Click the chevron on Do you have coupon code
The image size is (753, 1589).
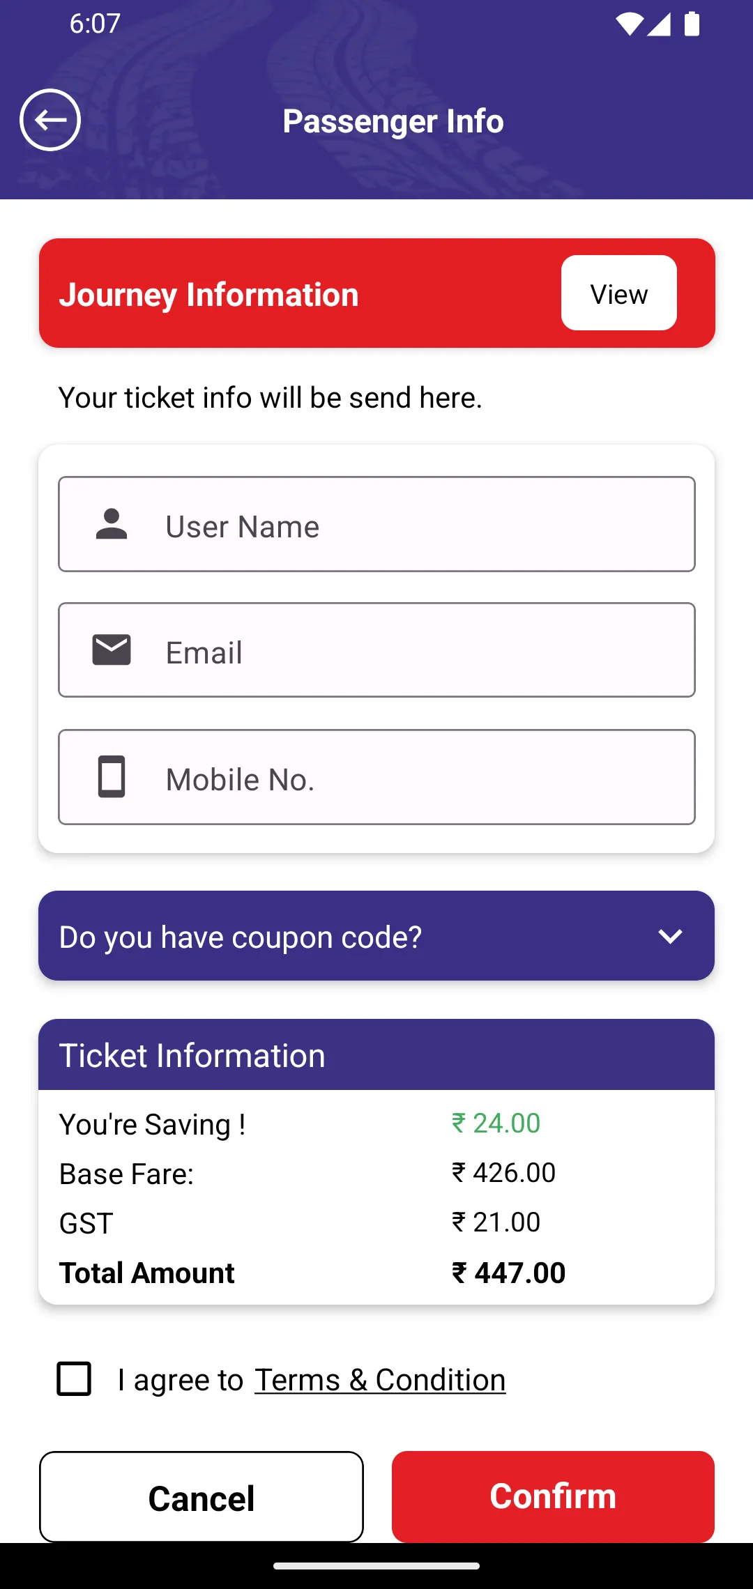(x=670, y=936)
